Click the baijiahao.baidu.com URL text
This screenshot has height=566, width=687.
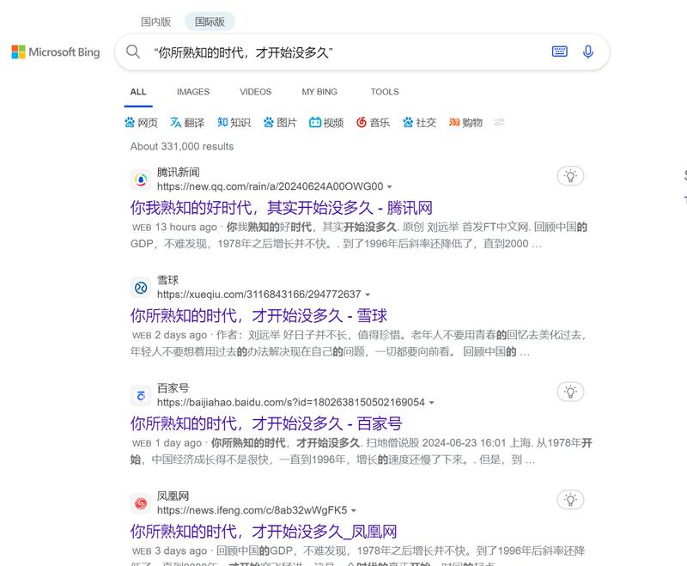pos(291,403)
